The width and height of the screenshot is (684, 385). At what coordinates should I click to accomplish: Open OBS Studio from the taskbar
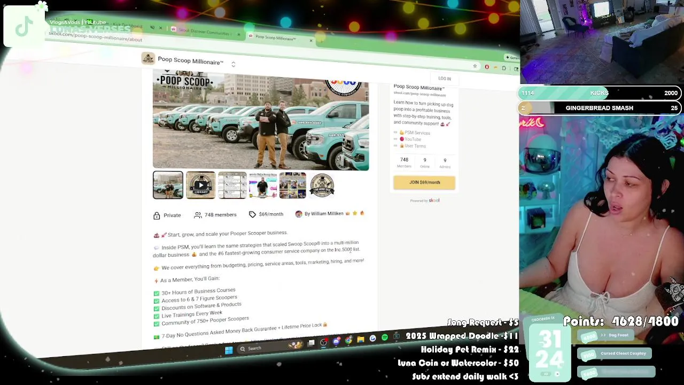324,342
